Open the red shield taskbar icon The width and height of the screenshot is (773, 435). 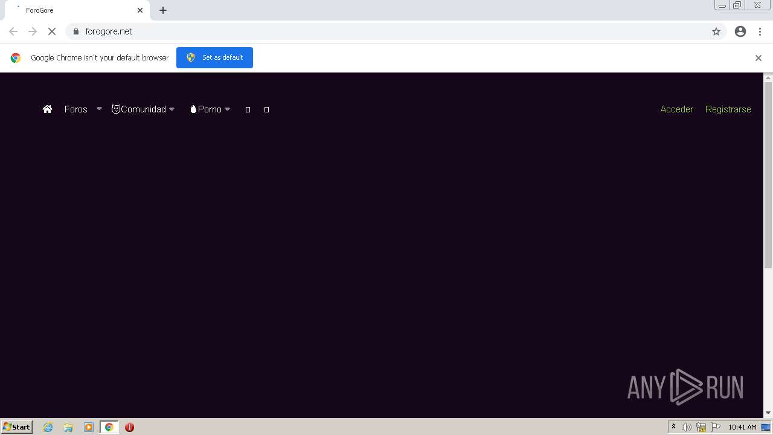click(129, 427)
